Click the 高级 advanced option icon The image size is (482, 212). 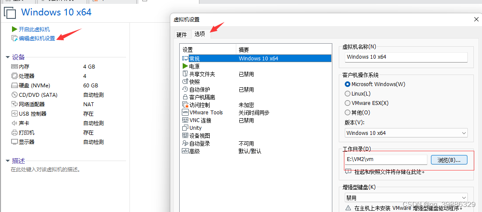[x=185, y=151]
